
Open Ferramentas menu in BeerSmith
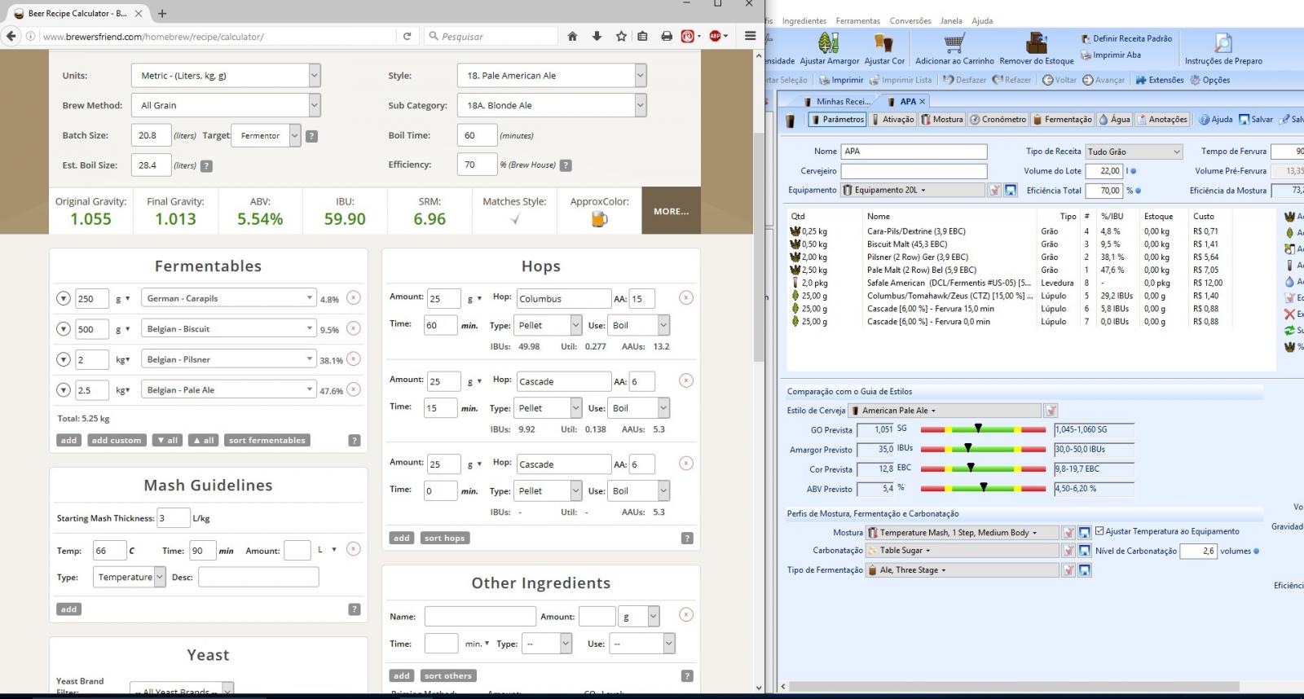pyautogui.click(x=857, y=21)
